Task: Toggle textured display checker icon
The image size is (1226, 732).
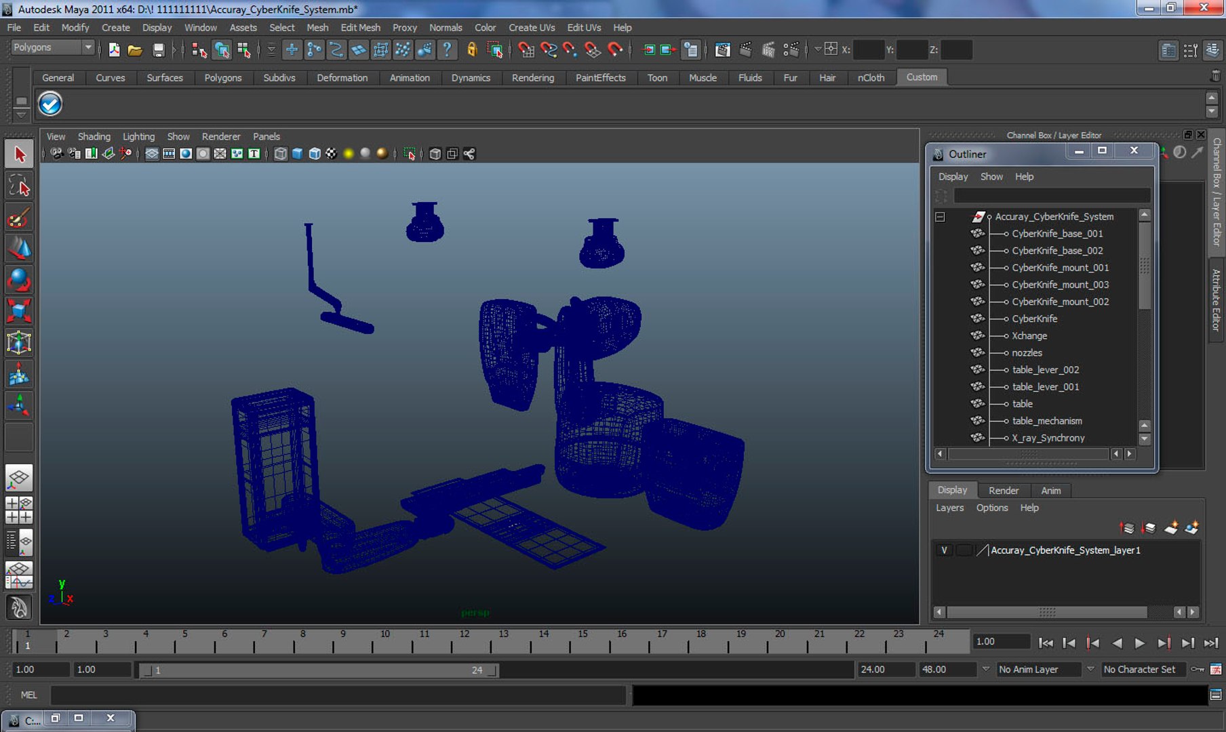Action: click(x=332, y=154)
